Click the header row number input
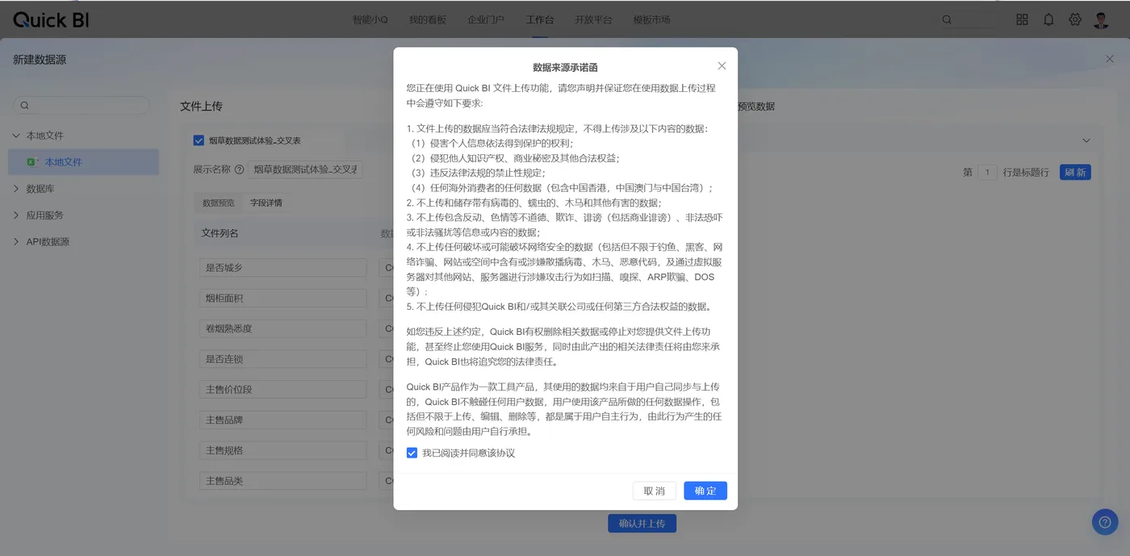The image size is (1130, 556). pos(987,173)
